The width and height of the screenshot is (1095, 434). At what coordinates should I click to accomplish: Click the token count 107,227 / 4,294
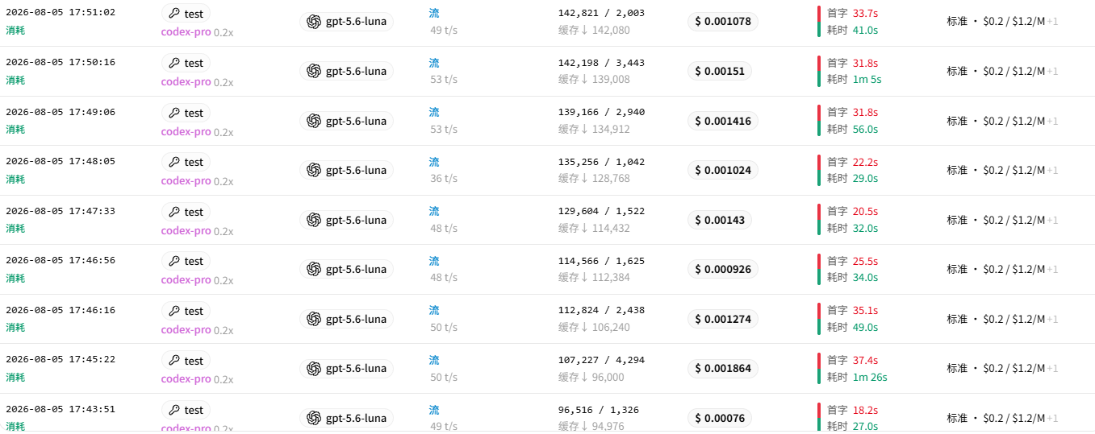click(601, 360)
